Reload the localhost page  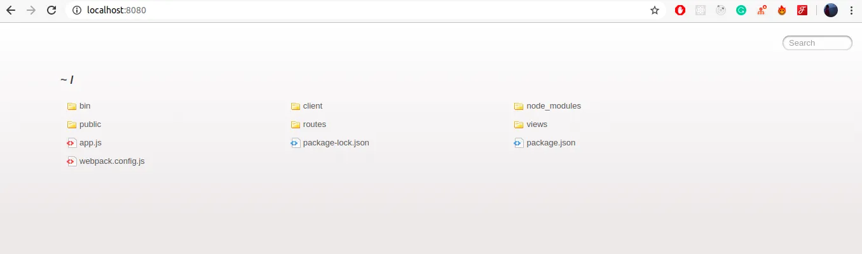[x=52, y=10]
